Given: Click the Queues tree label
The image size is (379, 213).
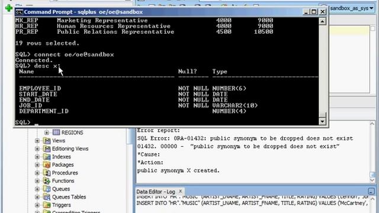Looking at the screenshot, I should coord(61,189).
